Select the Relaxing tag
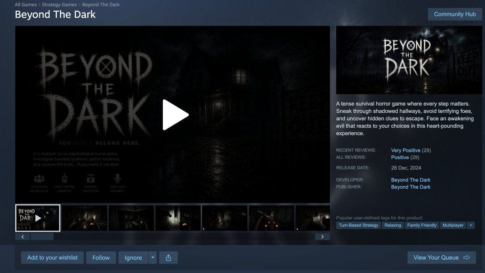Viewport: 485px width, 273px height. pos(393,225)
